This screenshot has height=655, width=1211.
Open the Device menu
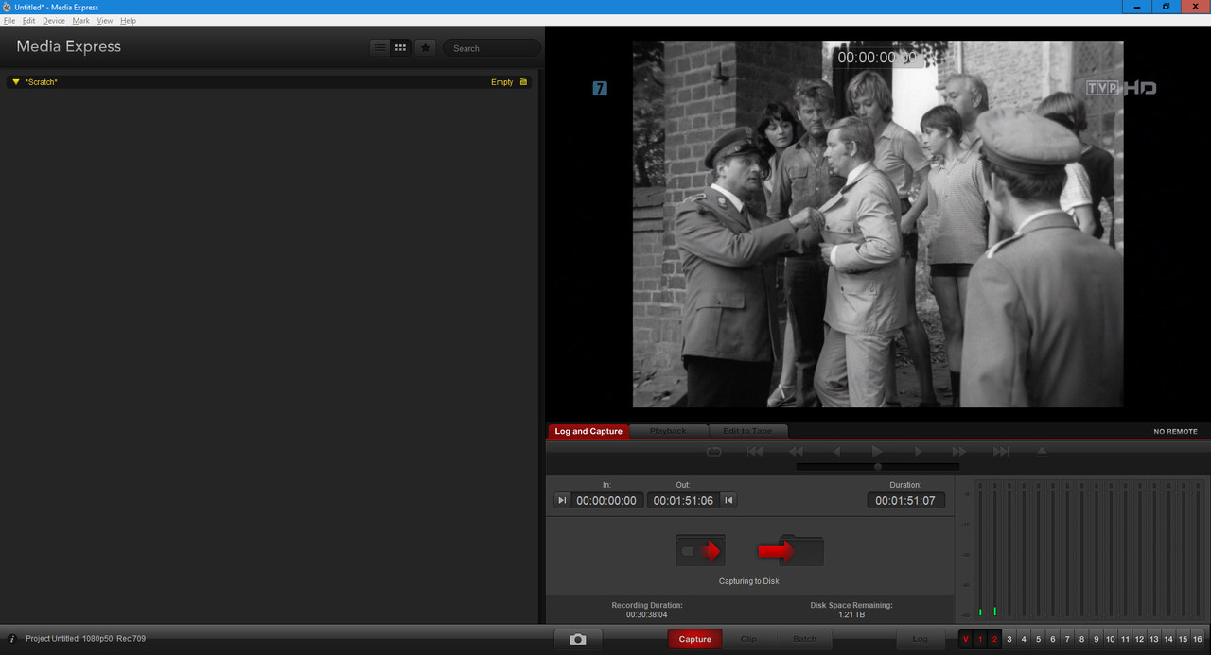(x=54, y=20)
